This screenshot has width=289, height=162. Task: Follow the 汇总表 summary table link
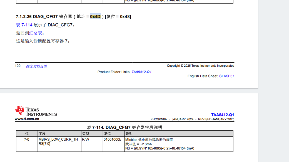pos(36,33)
